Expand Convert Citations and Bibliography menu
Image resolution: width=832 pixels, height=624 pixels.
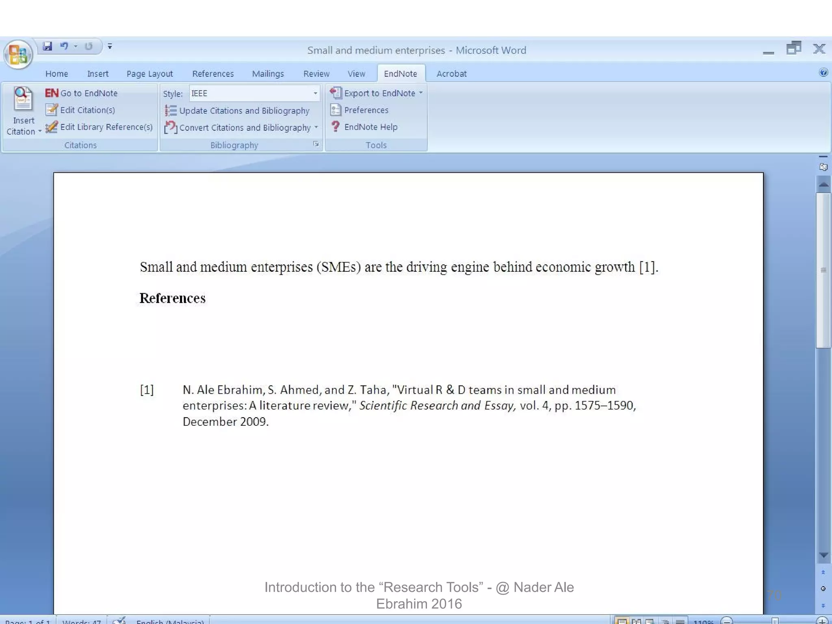[x=316, y=127]
